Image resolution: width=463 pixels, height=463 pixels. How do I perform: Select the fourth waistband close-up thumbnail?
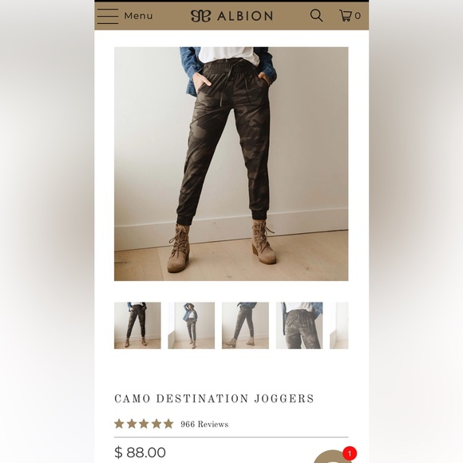[x=299, y=326]
